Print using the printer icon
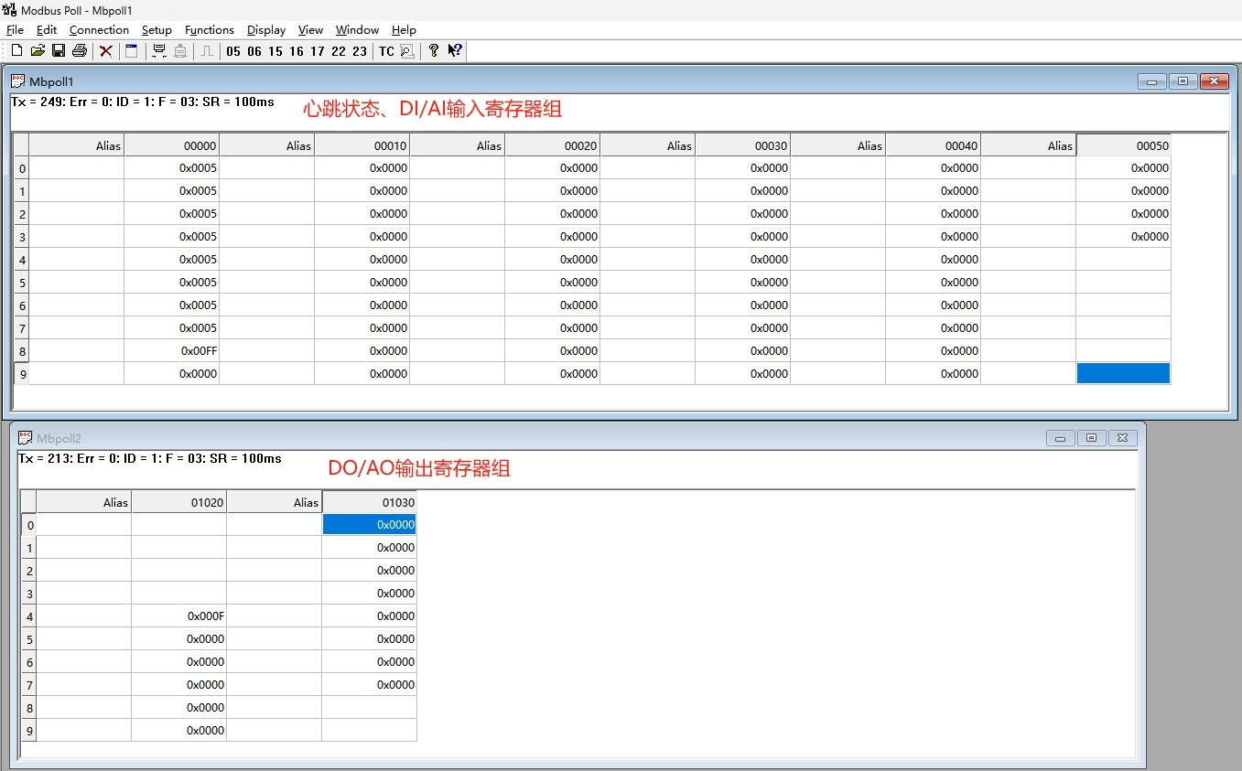The image size is (1242, 771). pos(80,51)
